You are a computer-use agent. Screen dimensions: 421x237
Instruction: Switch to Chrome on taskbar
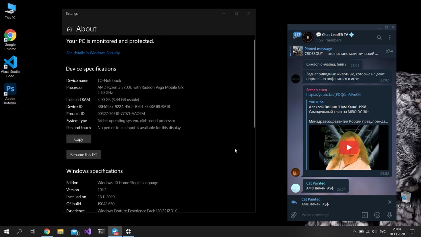tap(47, 231)
